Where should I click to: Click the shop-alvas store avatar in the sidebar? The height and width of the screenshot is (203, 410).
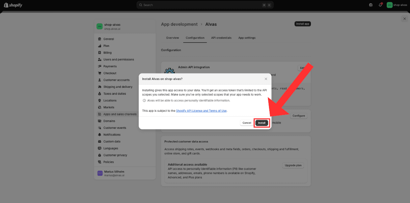tap(100, 26)
